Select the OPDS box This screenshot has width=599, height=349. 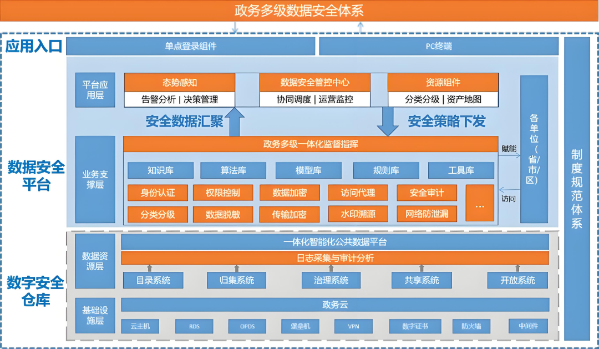[247, 326]
